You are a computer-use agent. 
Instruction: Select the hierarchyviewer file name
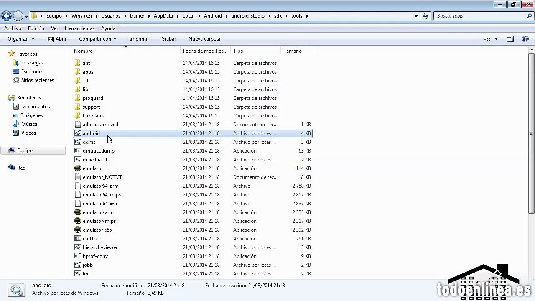(x=100, y=247)
